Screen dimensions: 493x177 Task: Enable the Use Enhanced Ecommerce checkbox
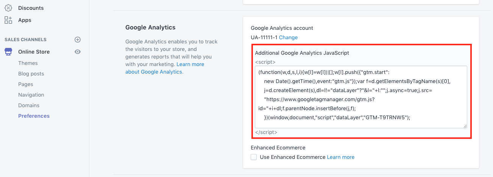[x=254, y=157]
